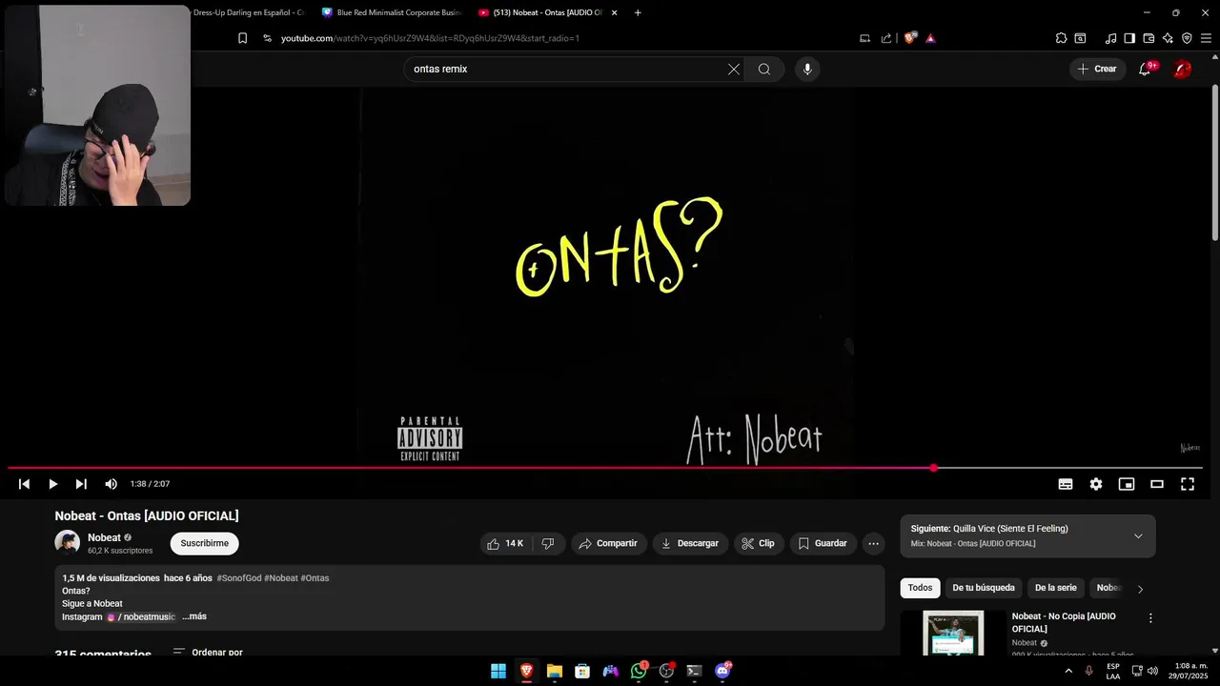Open more actions three-dot menu under video
Viewport: 1220px width, 686px height.
click(873, 543)
